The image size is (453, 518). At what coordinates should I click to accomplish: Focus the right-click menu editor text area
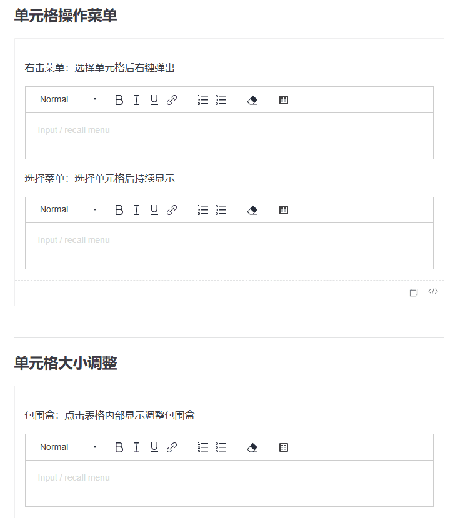229,136
